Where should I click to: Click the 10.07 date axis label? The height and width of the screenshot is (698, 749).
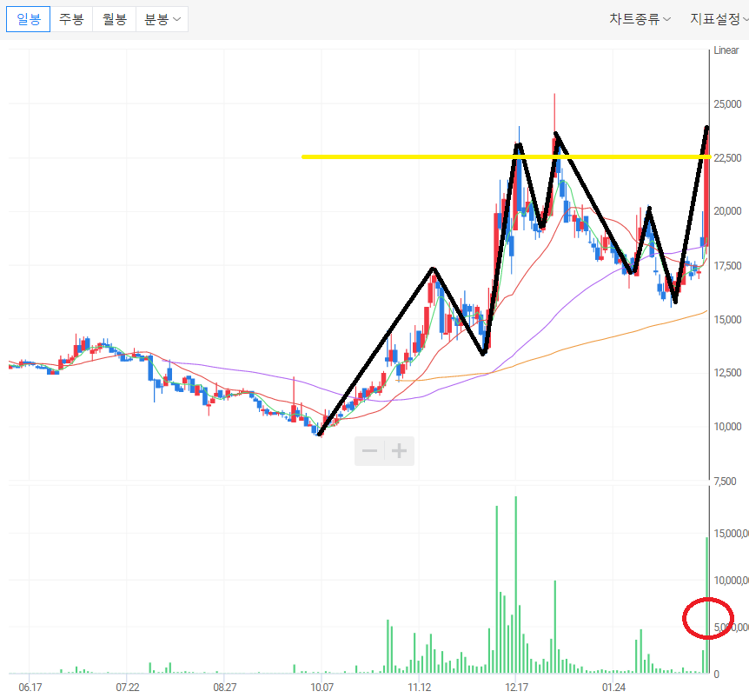coord(322,687)
